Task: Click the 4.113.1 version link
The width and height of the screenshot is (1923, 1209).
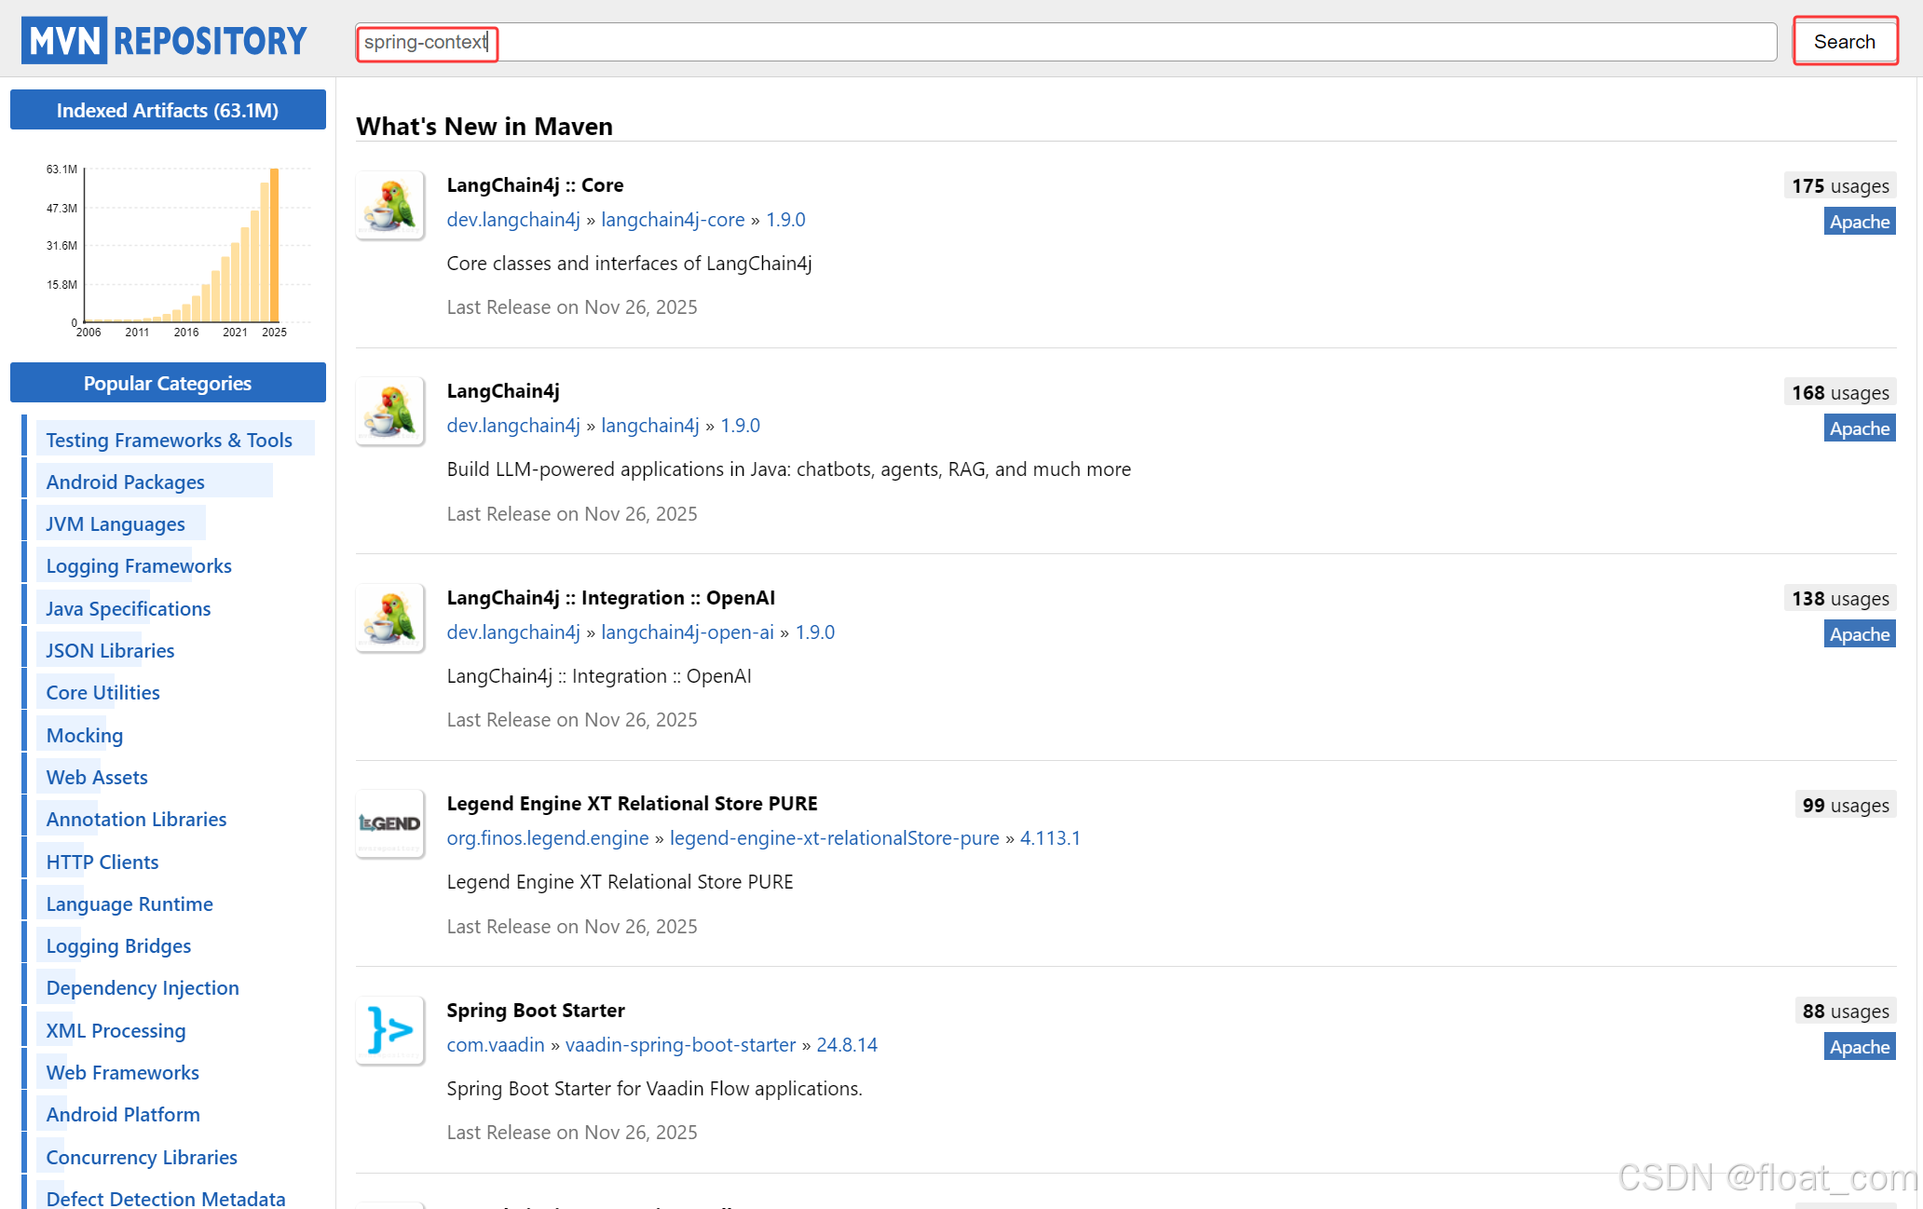Action: tap(1050, 838)
